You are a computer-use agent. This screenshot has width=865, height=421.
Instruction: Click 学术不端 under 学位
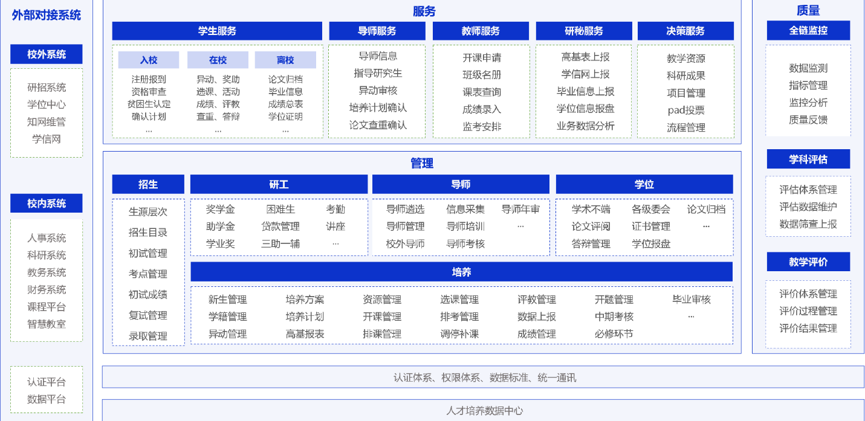[x=591, y=209]
